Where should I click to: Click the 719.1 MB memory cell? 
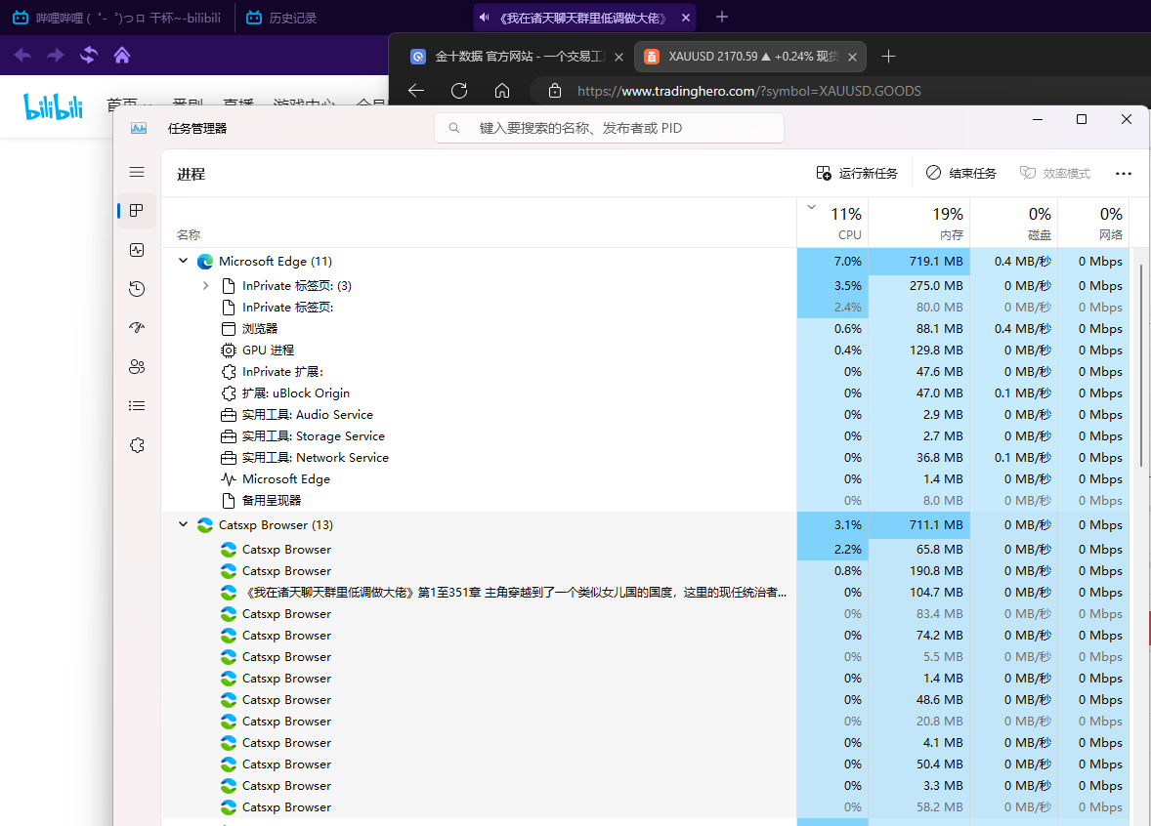click(x=919, y=261)
